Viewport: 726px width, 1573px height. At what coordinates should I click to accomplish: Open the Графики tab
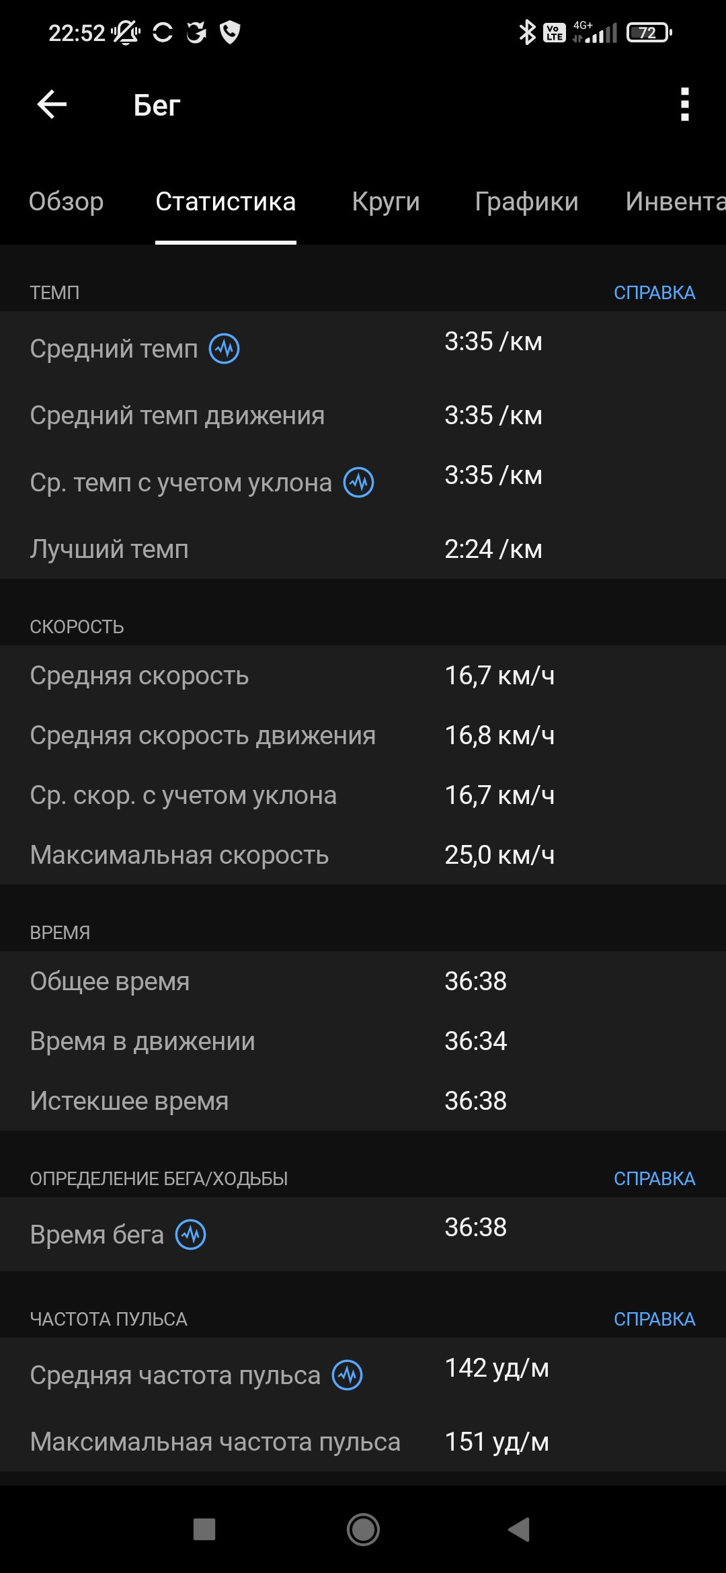(526, 202)
